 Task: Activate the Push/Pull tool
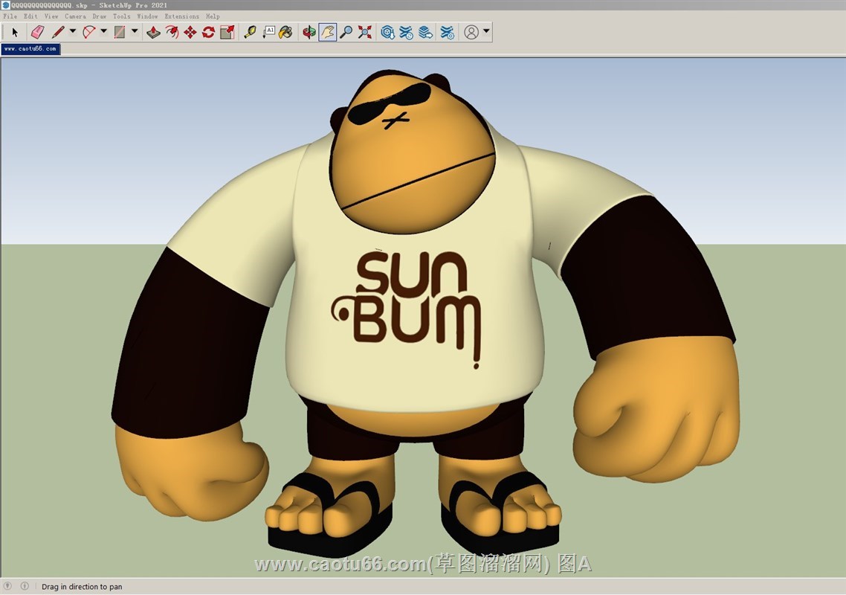(153, 33)
